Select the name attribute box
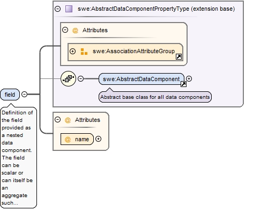The image size is (253, 210). pos(77,139)
